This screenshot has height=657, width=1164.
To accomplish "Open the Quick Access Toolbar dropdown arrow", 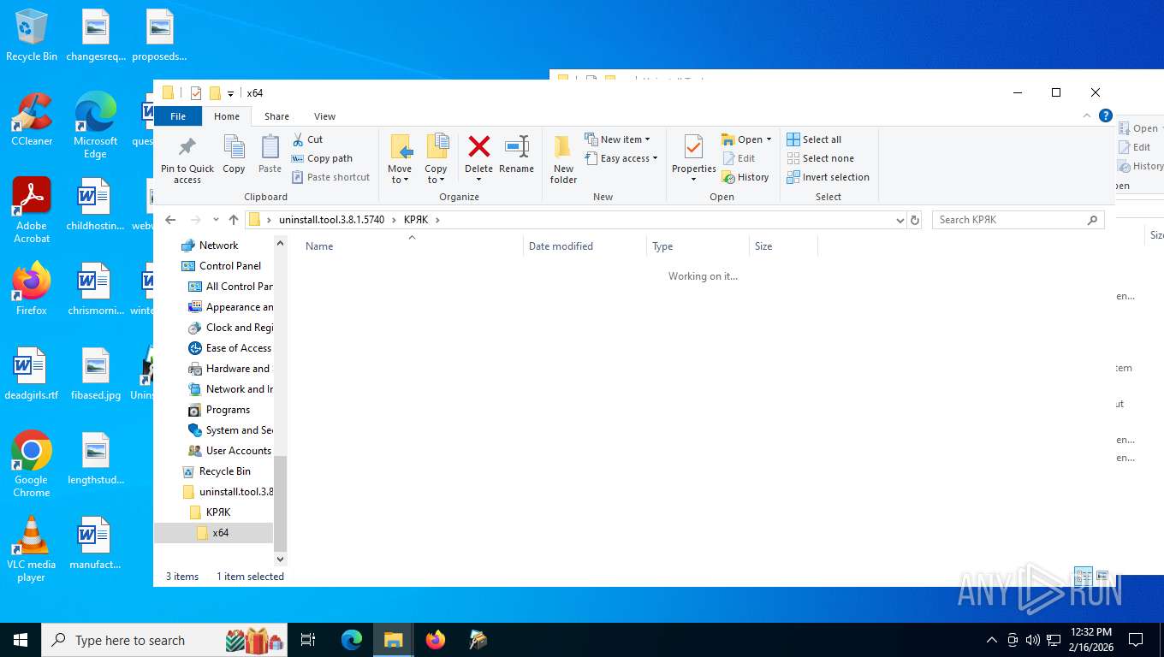I will tap(232, 93).
